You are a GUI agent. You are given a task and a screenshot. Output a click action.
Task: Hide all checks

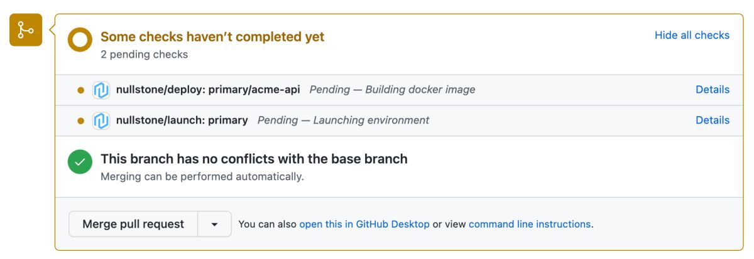(x=692, y=35)
